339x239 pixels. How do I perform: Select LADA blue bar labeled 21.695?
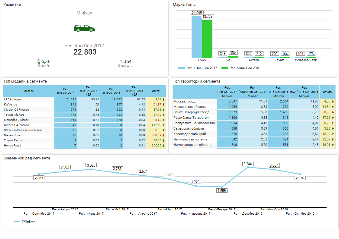(197, 37)
